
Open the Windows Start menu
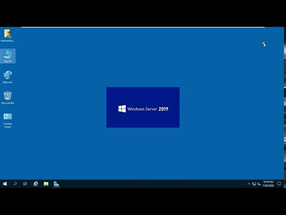point(5,184)
